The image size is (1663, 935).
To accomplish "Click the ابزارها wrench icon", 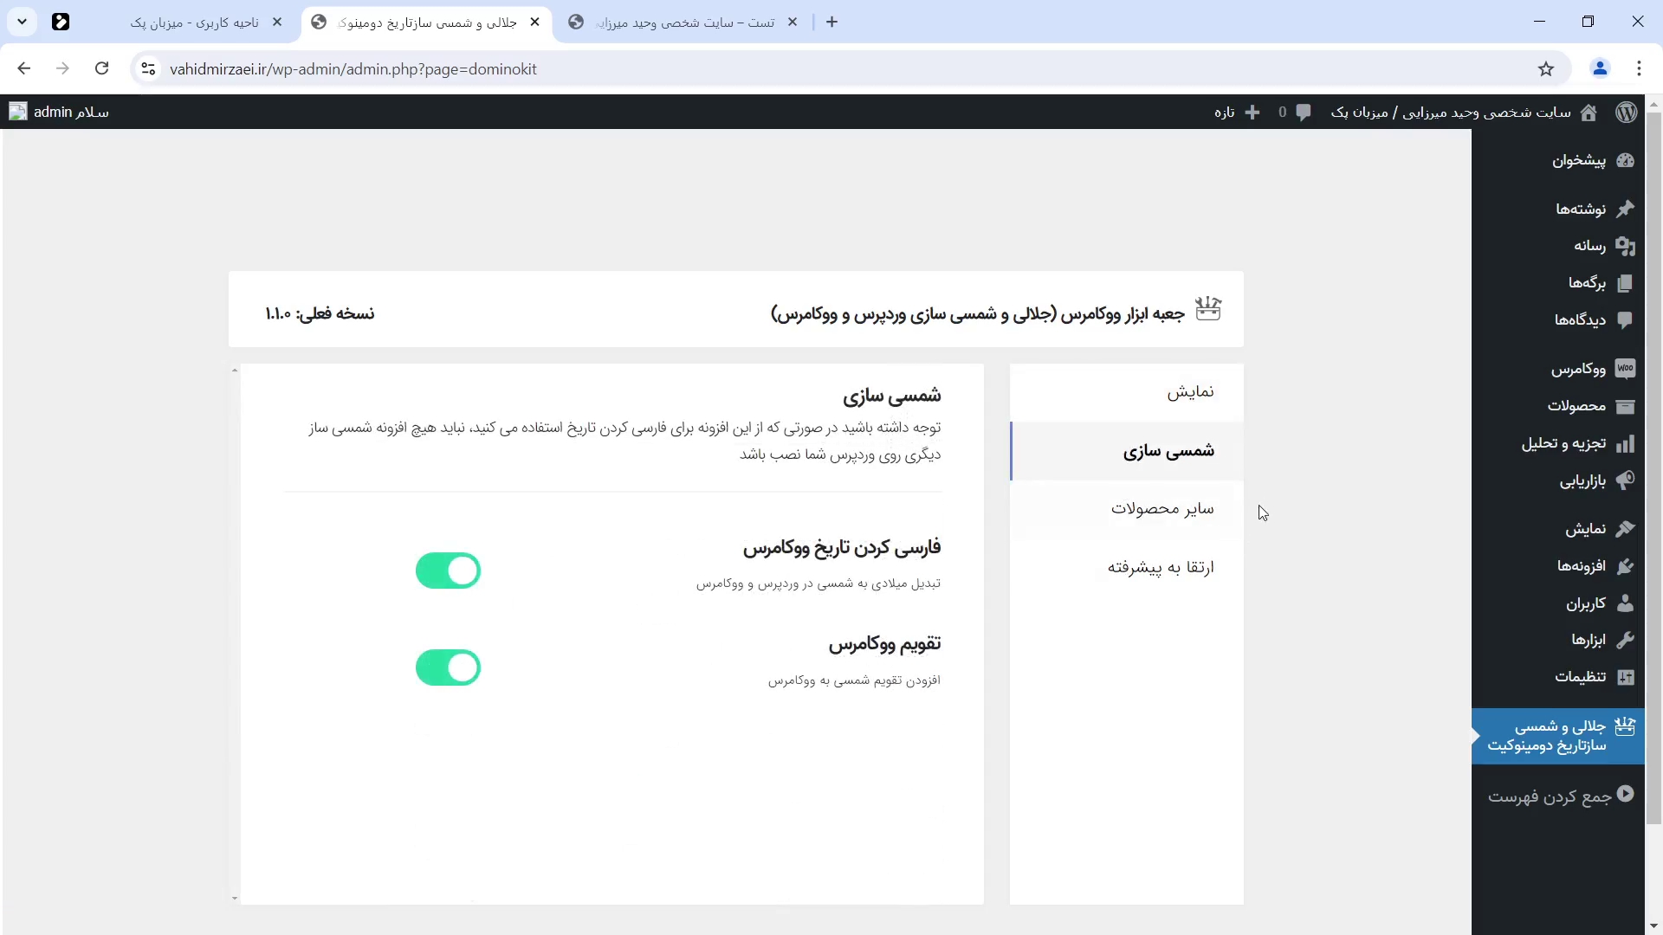I will coord(1625,640).
